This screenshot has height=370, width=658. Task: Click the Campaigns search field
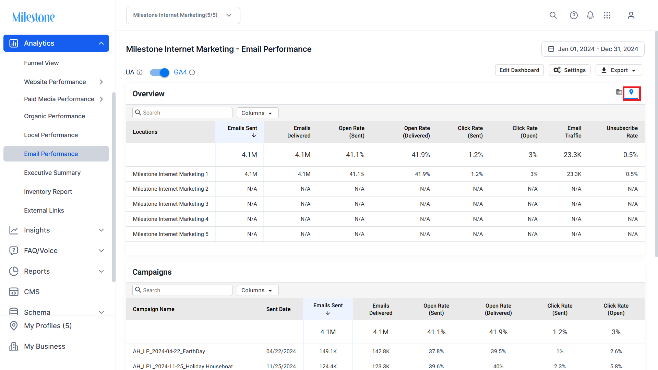coord(182,290)
